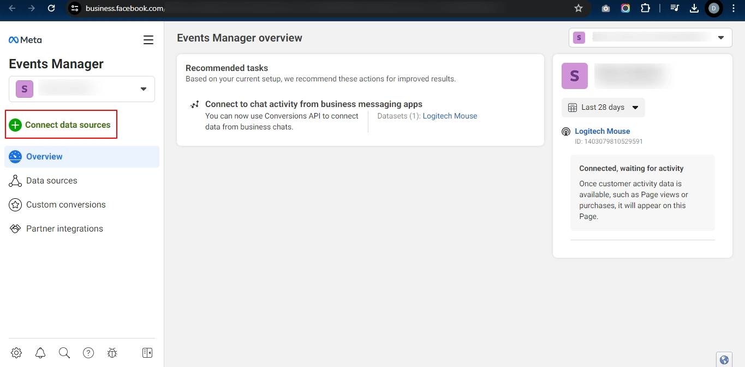Open Data sources in the sidebar
Viewport: 745px width, 367px height.
[x=82, y=181]
